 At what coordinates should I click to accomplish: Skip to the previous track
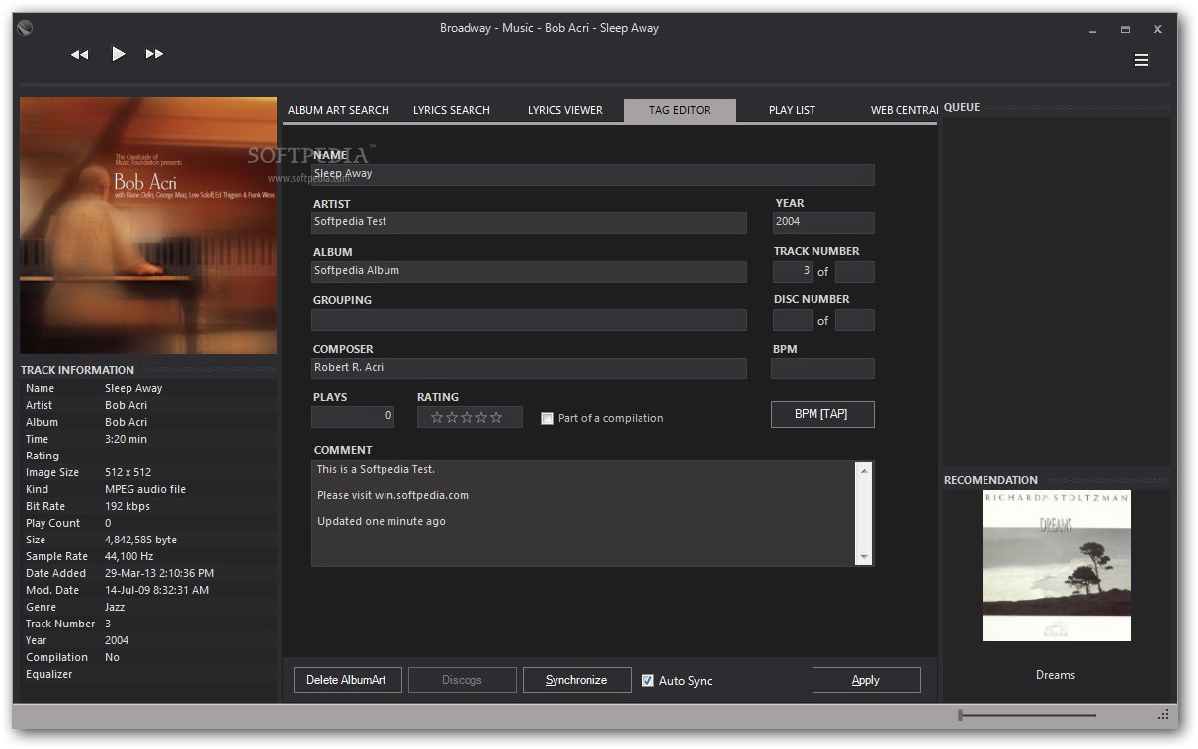[x=80, y=55]
